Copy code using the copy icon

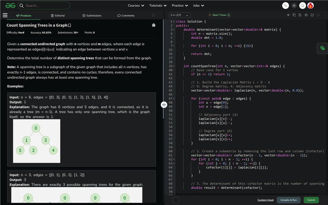(x=294, y=15)
